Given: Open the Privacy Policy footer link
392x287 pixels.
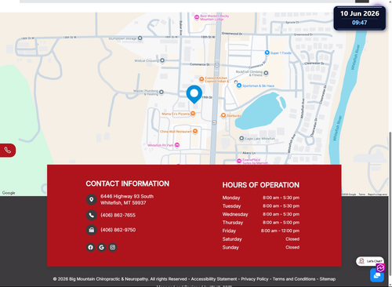Looking at the screenshot, I should click(x=255, y=279).
